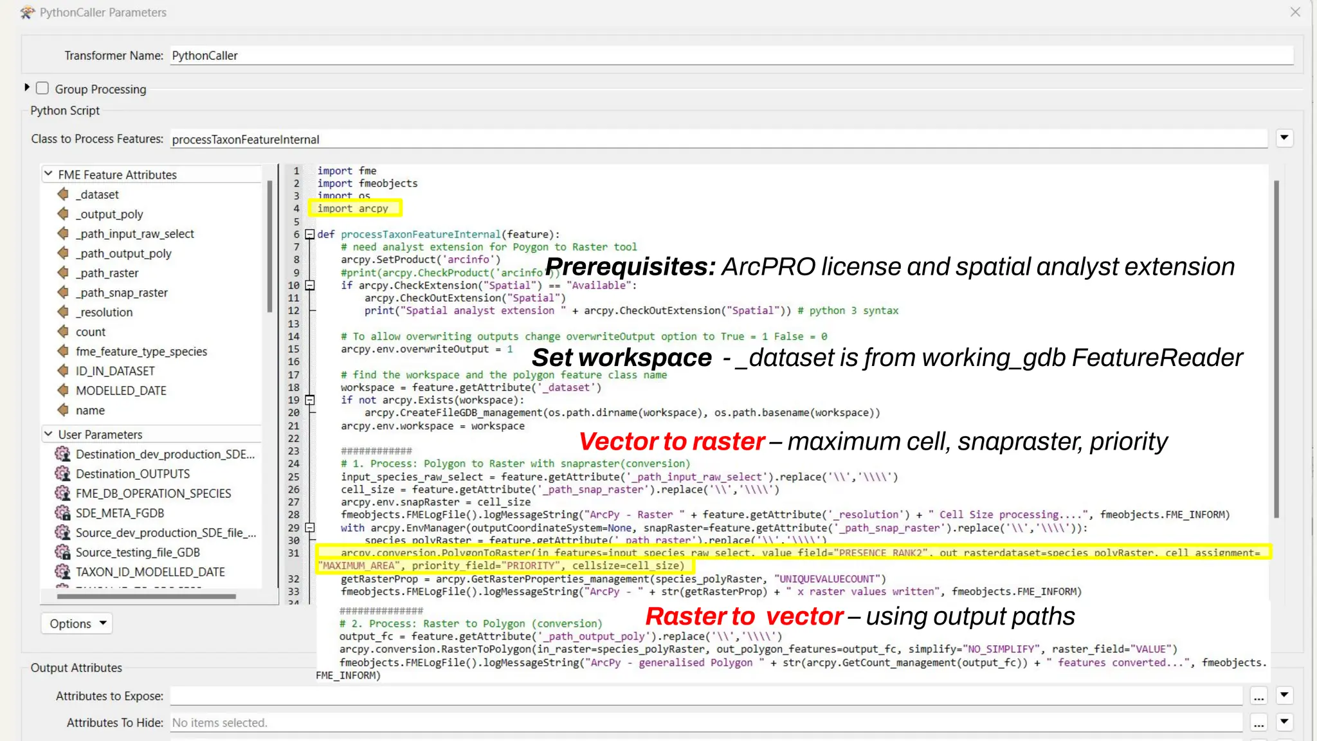The width and height of the screenshot is (1317, 741).
Task: Click the 'def processTaxonFeatureInternal(feature):' line
Action: [439, 234]
